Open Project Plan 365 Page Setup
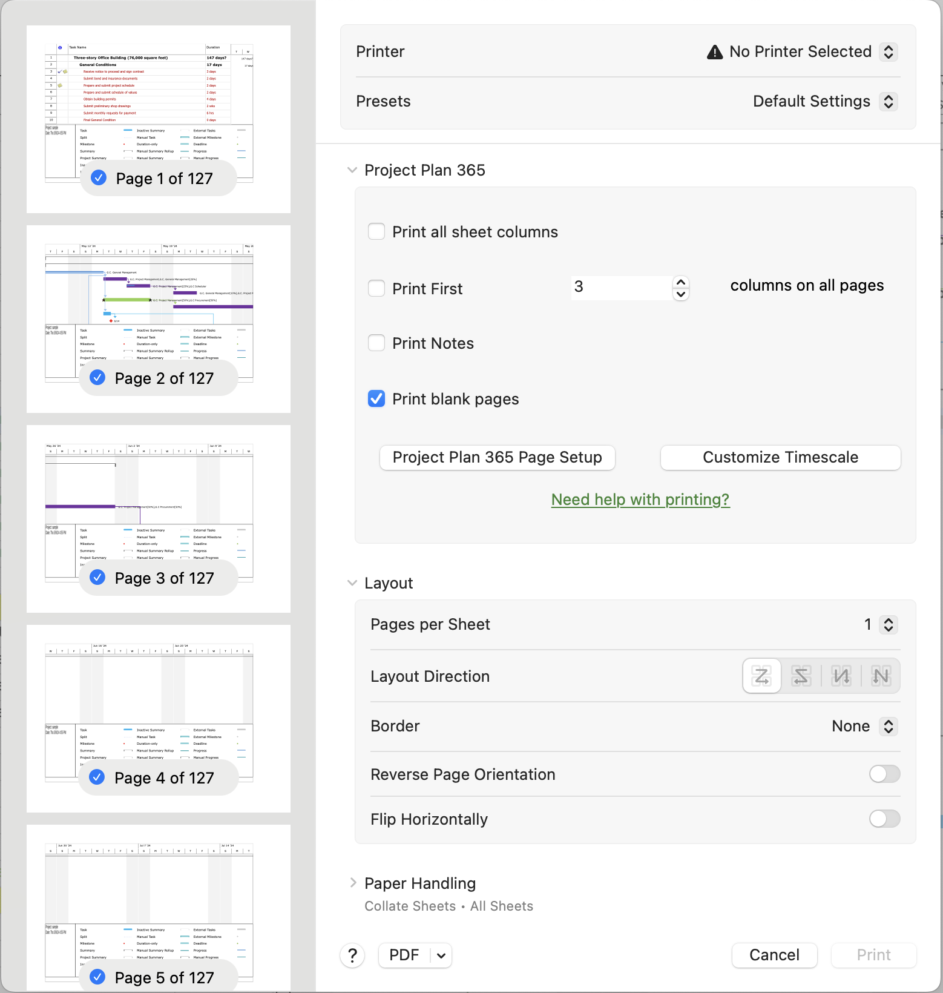The height and width of the screenshot is (993, 943). pos(497,457)
